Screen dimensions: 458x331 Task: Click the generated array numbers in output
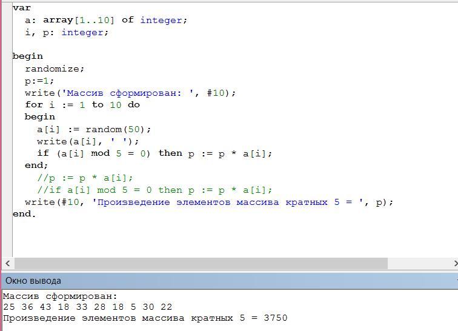[x=87, y=307]
